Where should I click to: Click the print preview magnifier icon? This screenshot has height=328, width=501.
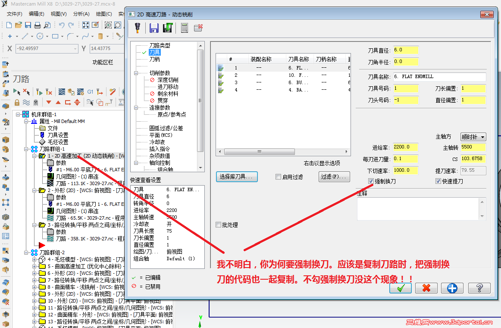tap(47, 25)
